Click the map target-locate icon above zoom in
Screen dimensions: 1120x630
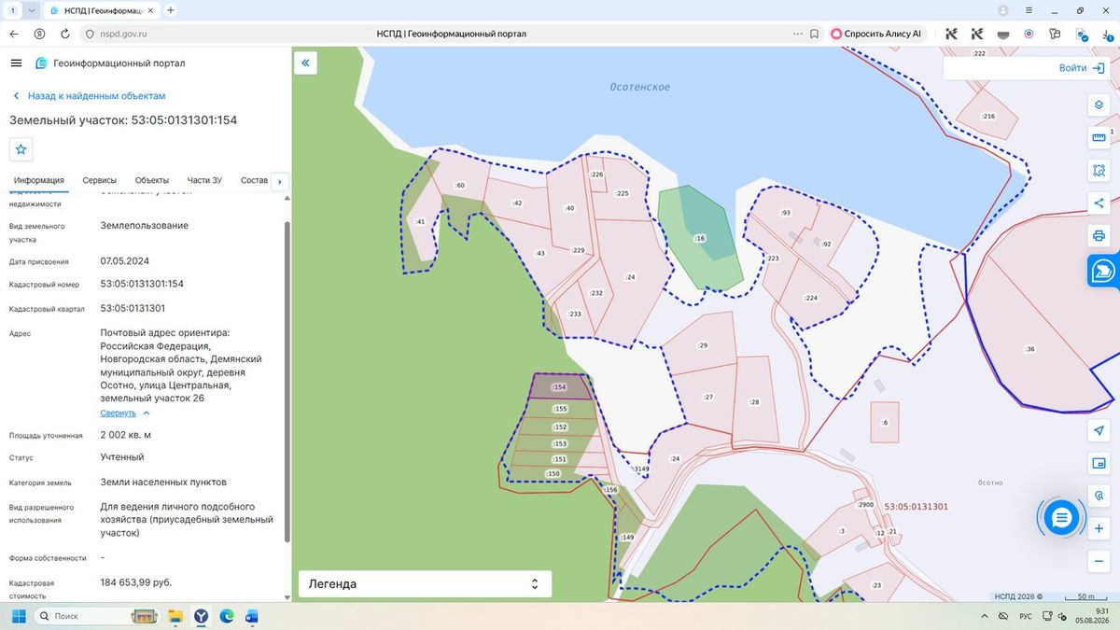pos(1099,496)
